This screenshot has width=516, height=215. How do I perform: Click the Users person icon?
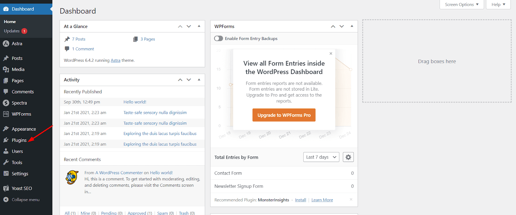[6, 151]
